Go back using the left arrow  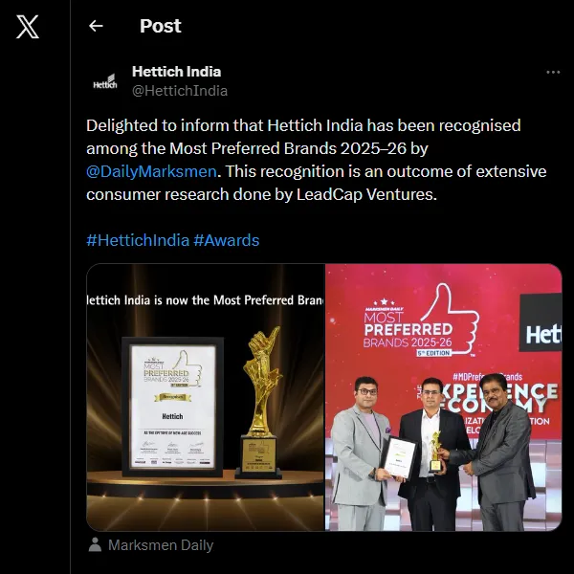coord(96,26)
